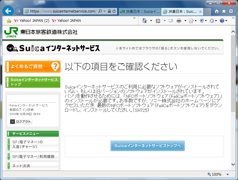Viewport: 238px width, 180px height.
Task: Click the browser Forward arrow button
Action: pos(18,11)
